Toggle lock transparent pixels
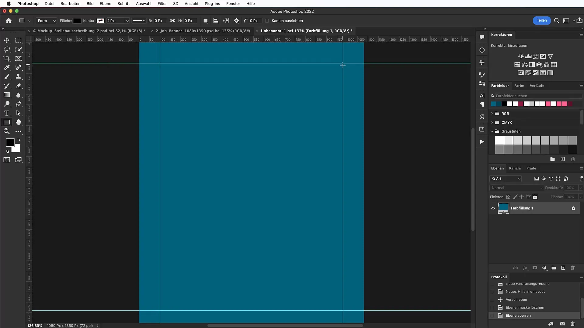This screenshot has height=328, width=584. click(508, 197)
